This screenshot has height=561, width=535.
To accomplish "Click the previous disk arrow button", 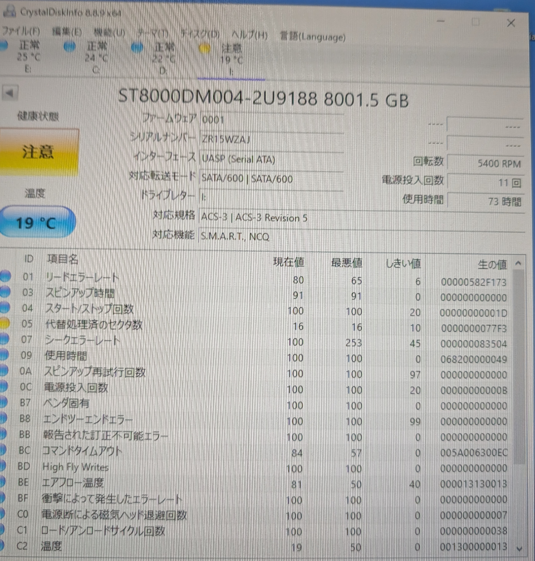I will 9,93.
